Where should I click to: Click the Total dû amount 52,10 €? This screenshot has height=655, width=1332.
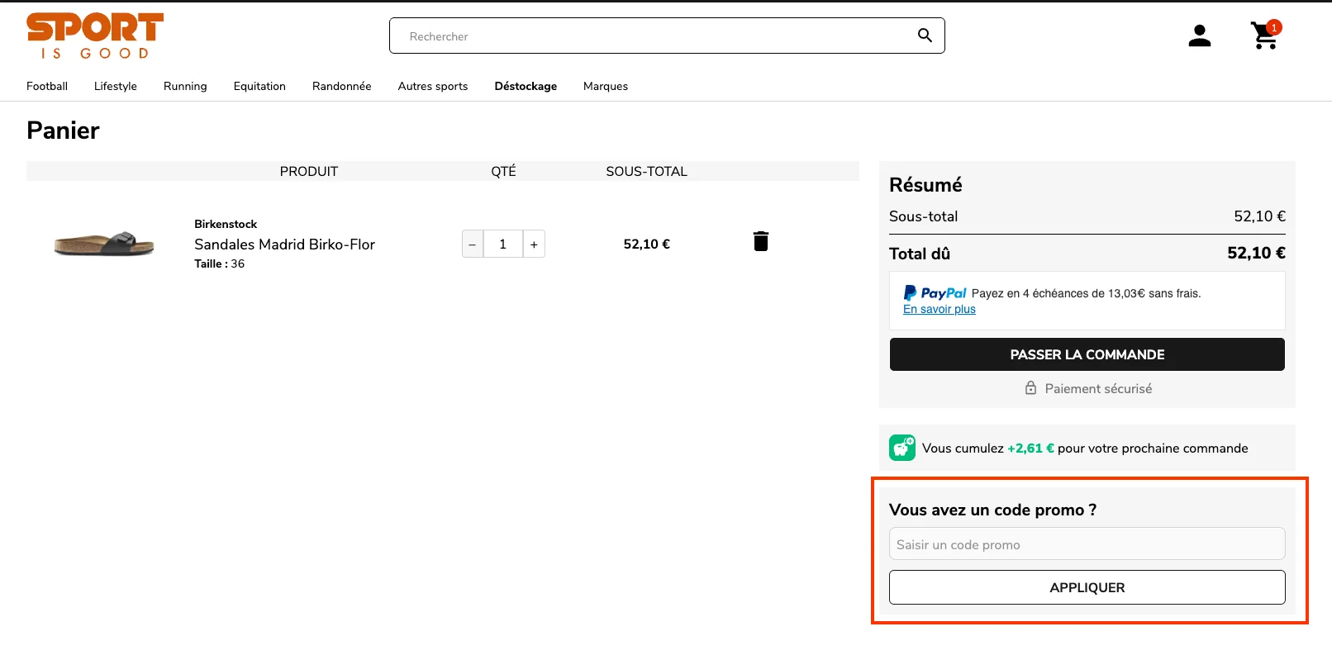pyautogui.click(x=1256, y=253)
